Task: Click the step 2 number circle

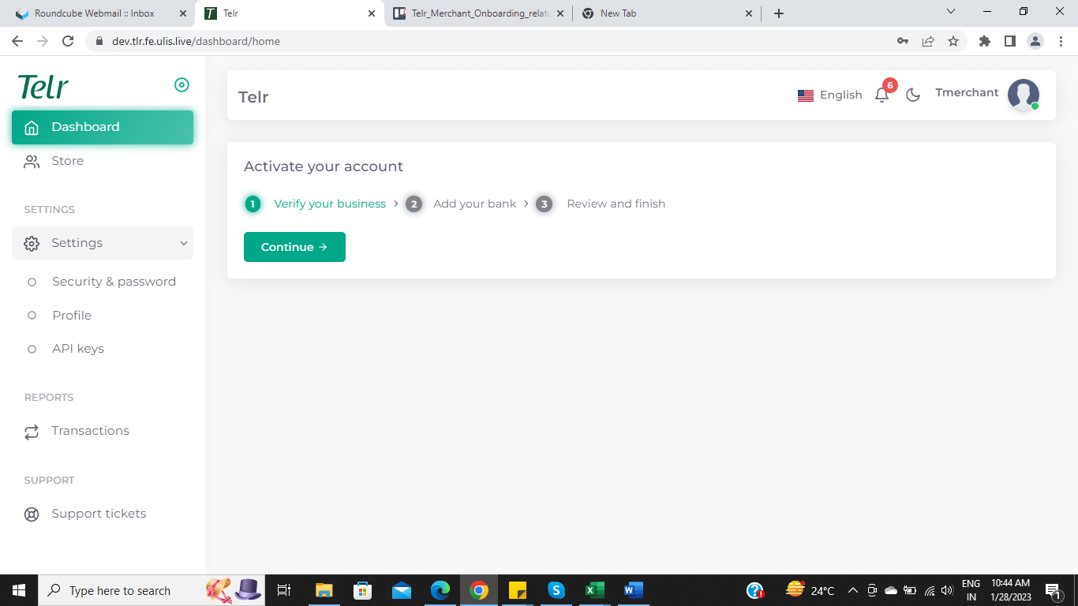Action: pos(414,204)
